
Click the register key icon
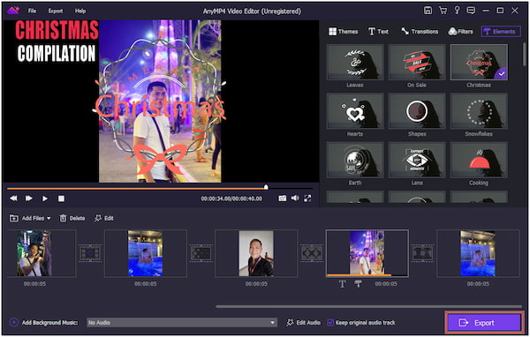coord(457,11)
